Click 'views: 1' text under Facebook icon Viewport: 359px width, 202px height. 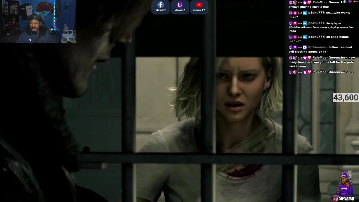(161, 10)
